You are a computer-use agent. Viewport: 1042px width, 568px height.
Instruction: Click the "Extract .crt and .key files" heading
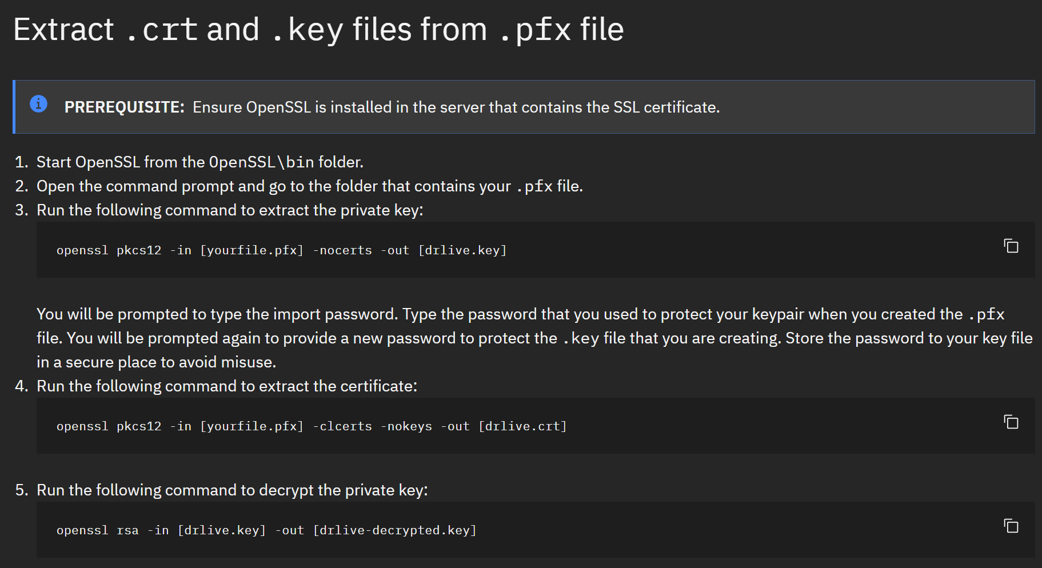pyautogui.click(x=318, y=30)
